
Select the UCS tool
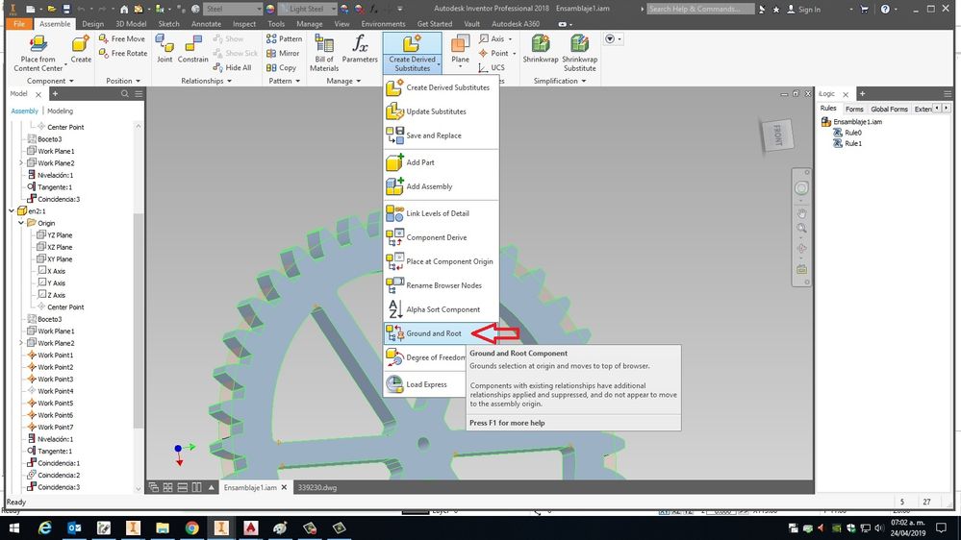coord(492,68)
